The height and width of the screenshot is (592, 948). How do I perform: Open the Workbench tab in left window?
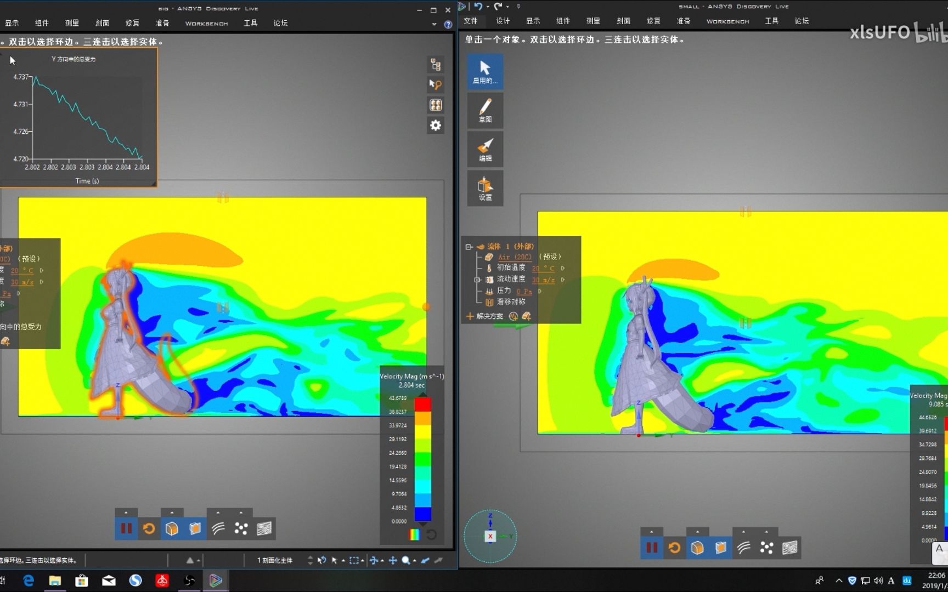coord(206,23)
